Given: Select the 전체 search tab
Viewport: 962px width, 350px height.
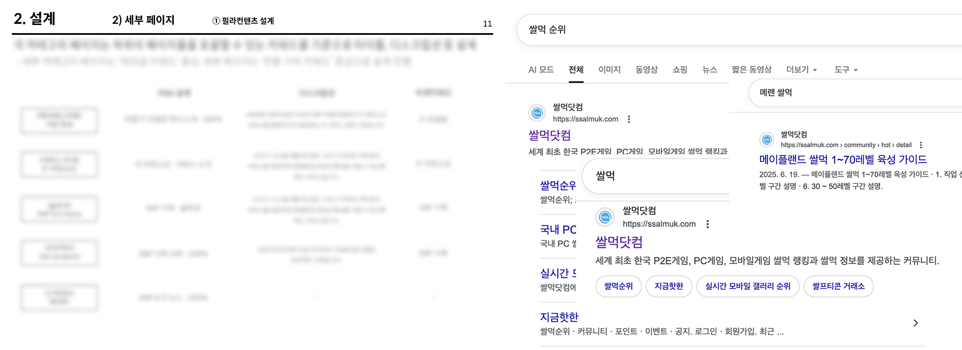Looking at the screenshot, I should pyautogui.click(x=576, y=69).
